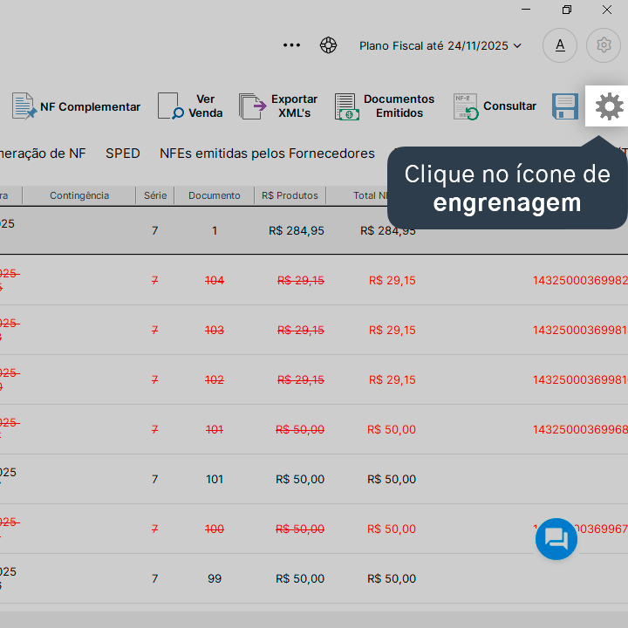Open NFEs emitidas pelos Fornecedores tab
Image resolution: width=628 pixels, height=628 pixels.
[x=267, y=154]
